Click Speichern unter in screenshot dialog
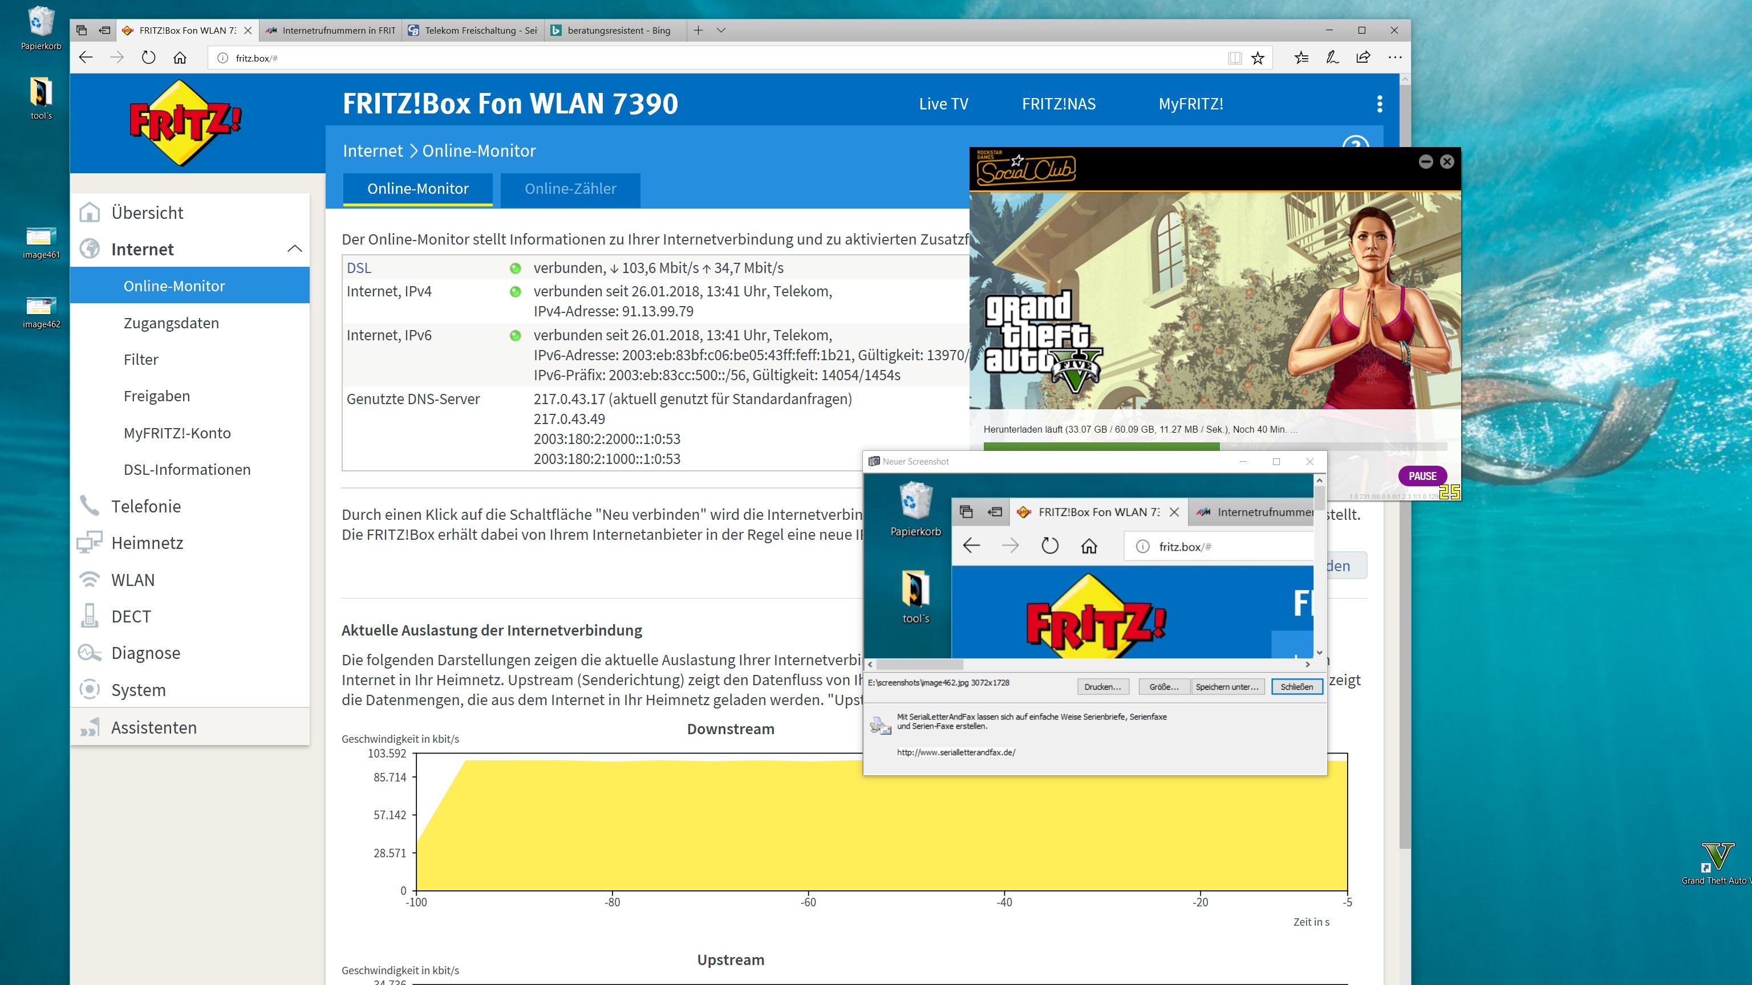 point(1227,686)
